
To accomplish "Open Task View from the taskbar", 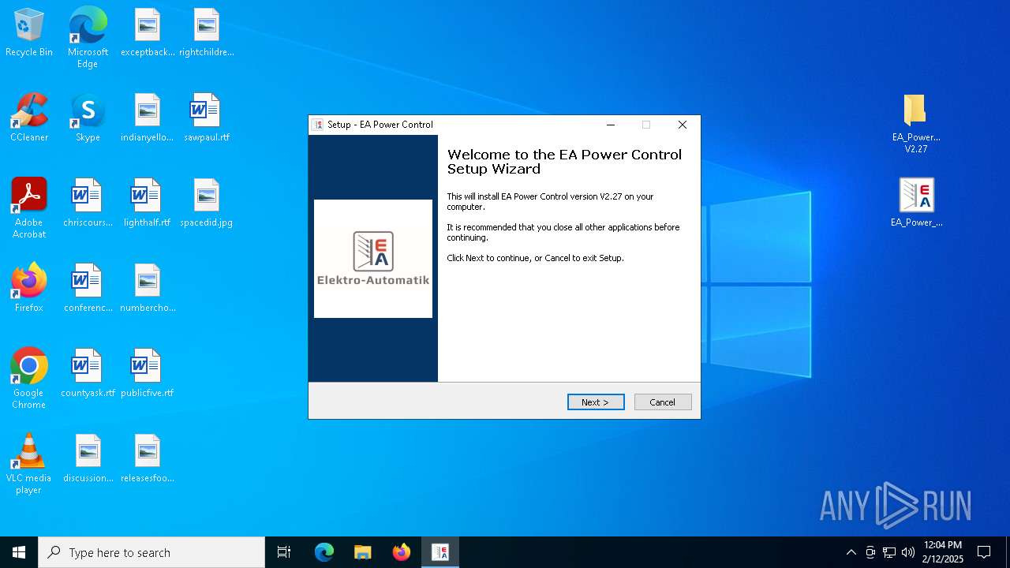I will click(284, 552).
